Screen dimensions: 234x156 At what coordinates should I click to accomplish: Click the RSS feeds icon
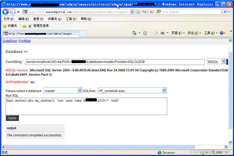click(x=145, y=33)
